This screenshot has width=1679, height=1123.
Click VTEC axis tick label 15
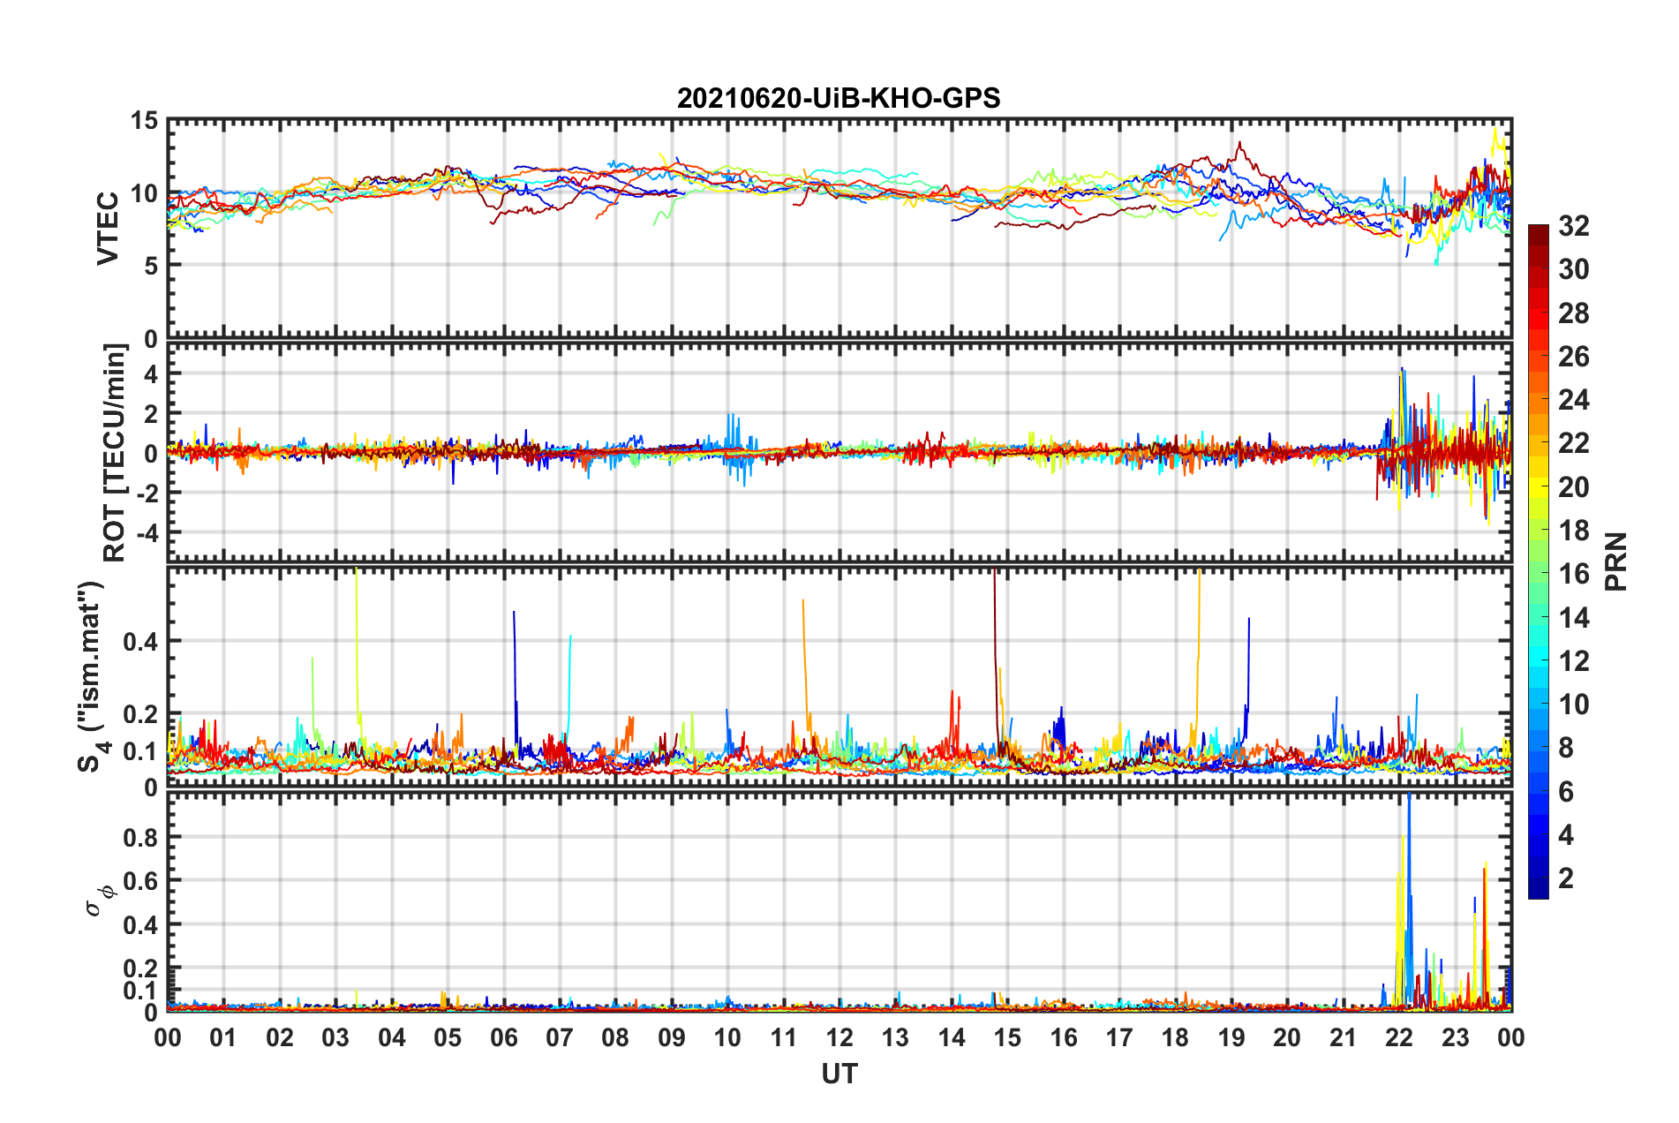(x=144, y=121)
